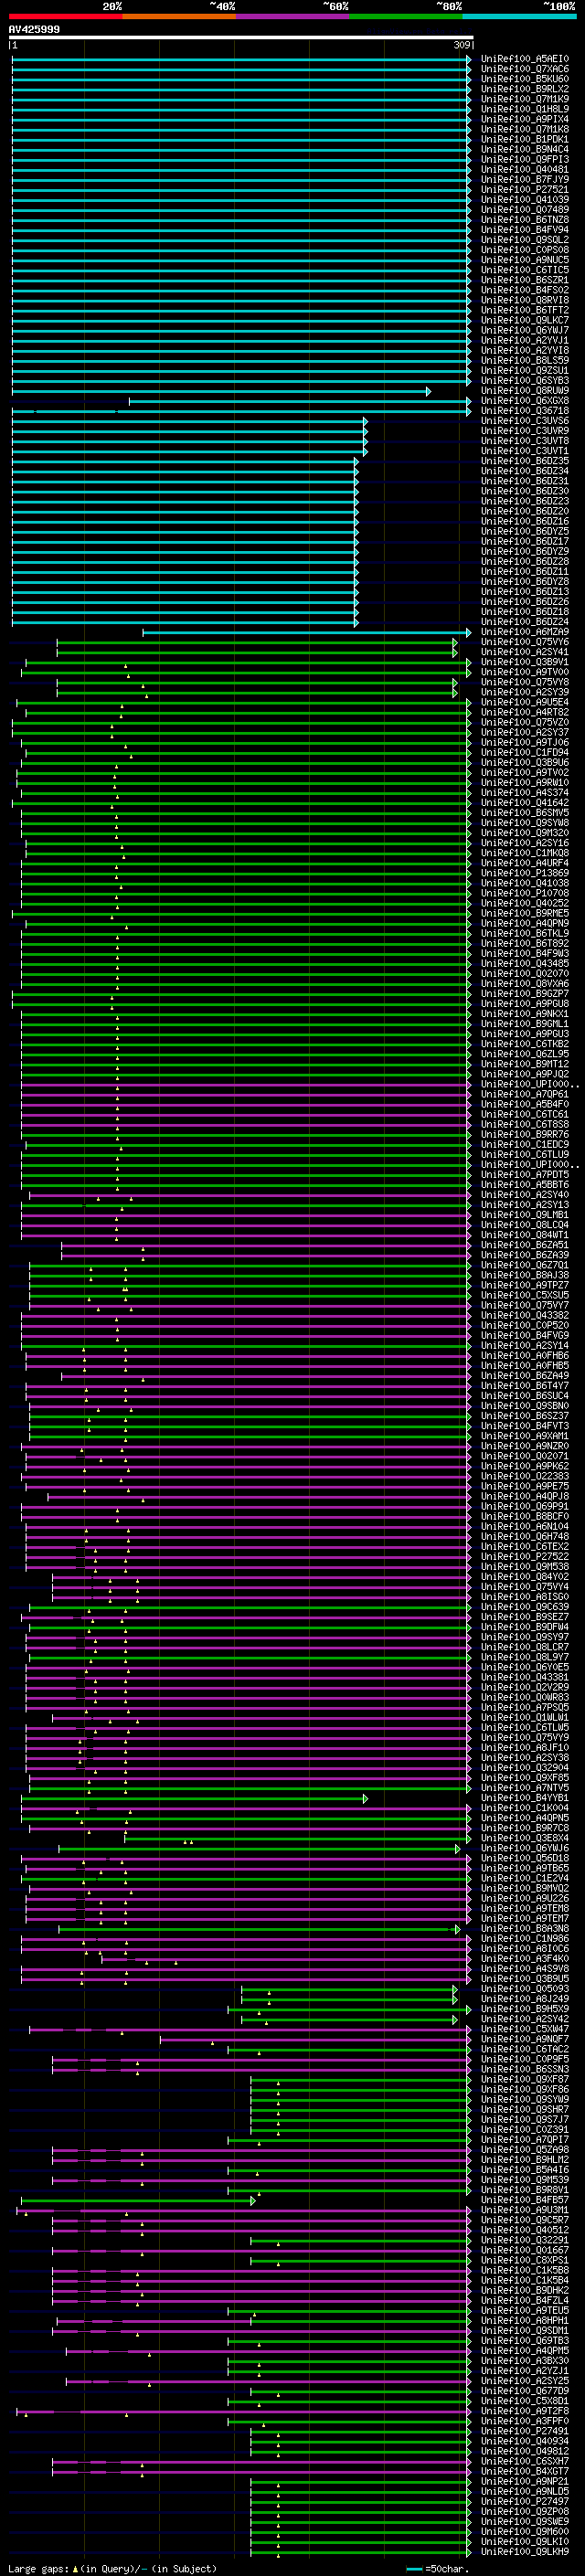The image size is (585, 2576).
Task: Select hit label UniRef100_B9MT12
Action: [x=525, y=1064]
